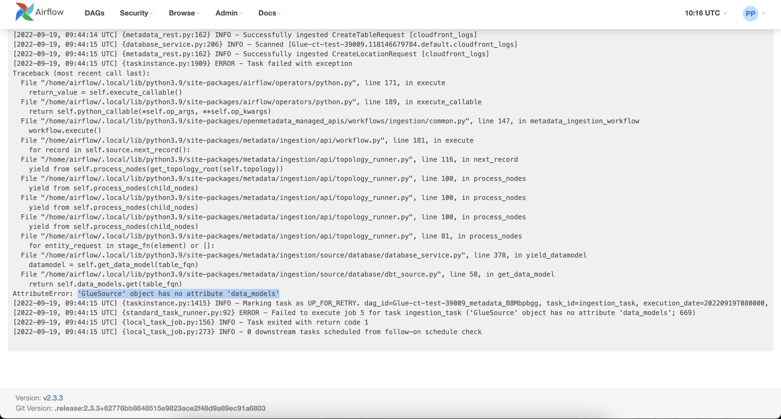Viewport: 781px width, 419px height.
Task: Click the Airflow pinwheel logo
Action: [x=25, y=12]
